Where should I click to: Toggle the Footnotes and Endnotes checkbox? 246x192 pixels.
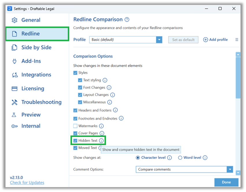(x=75, y=119)
